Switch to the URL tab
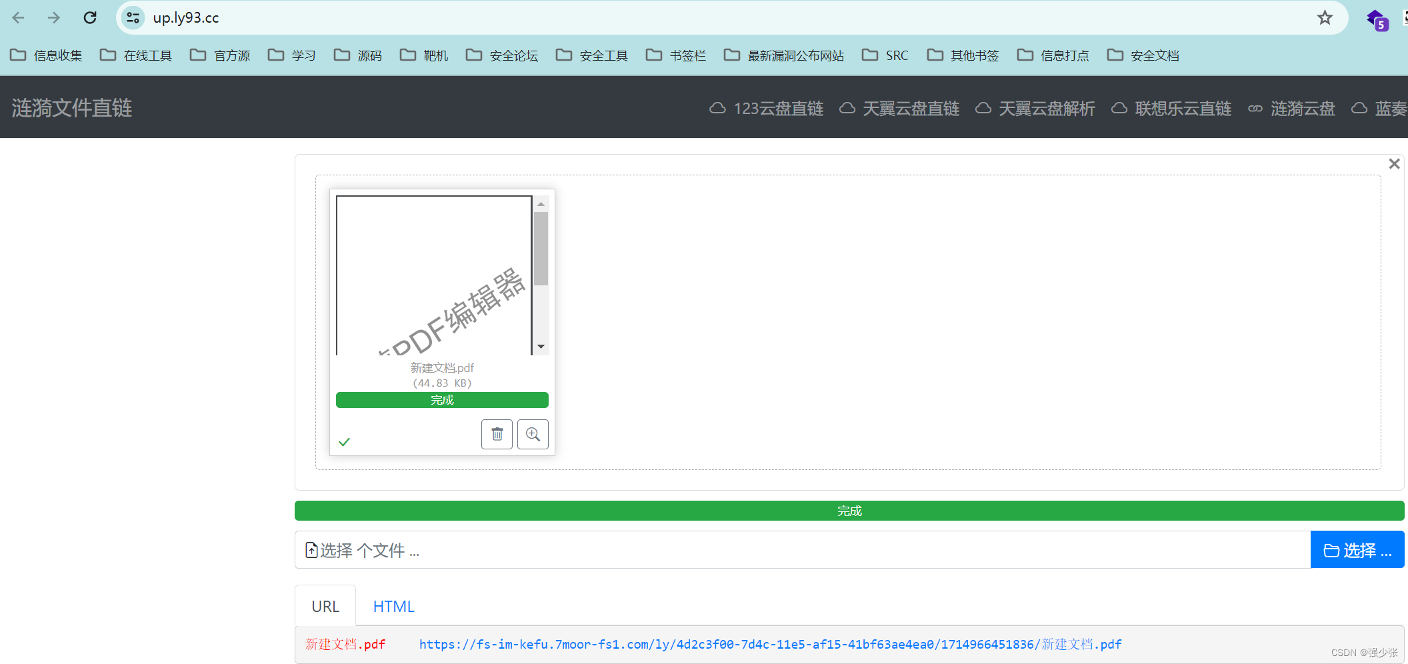The image size is (1408, 664). (325, 606)
